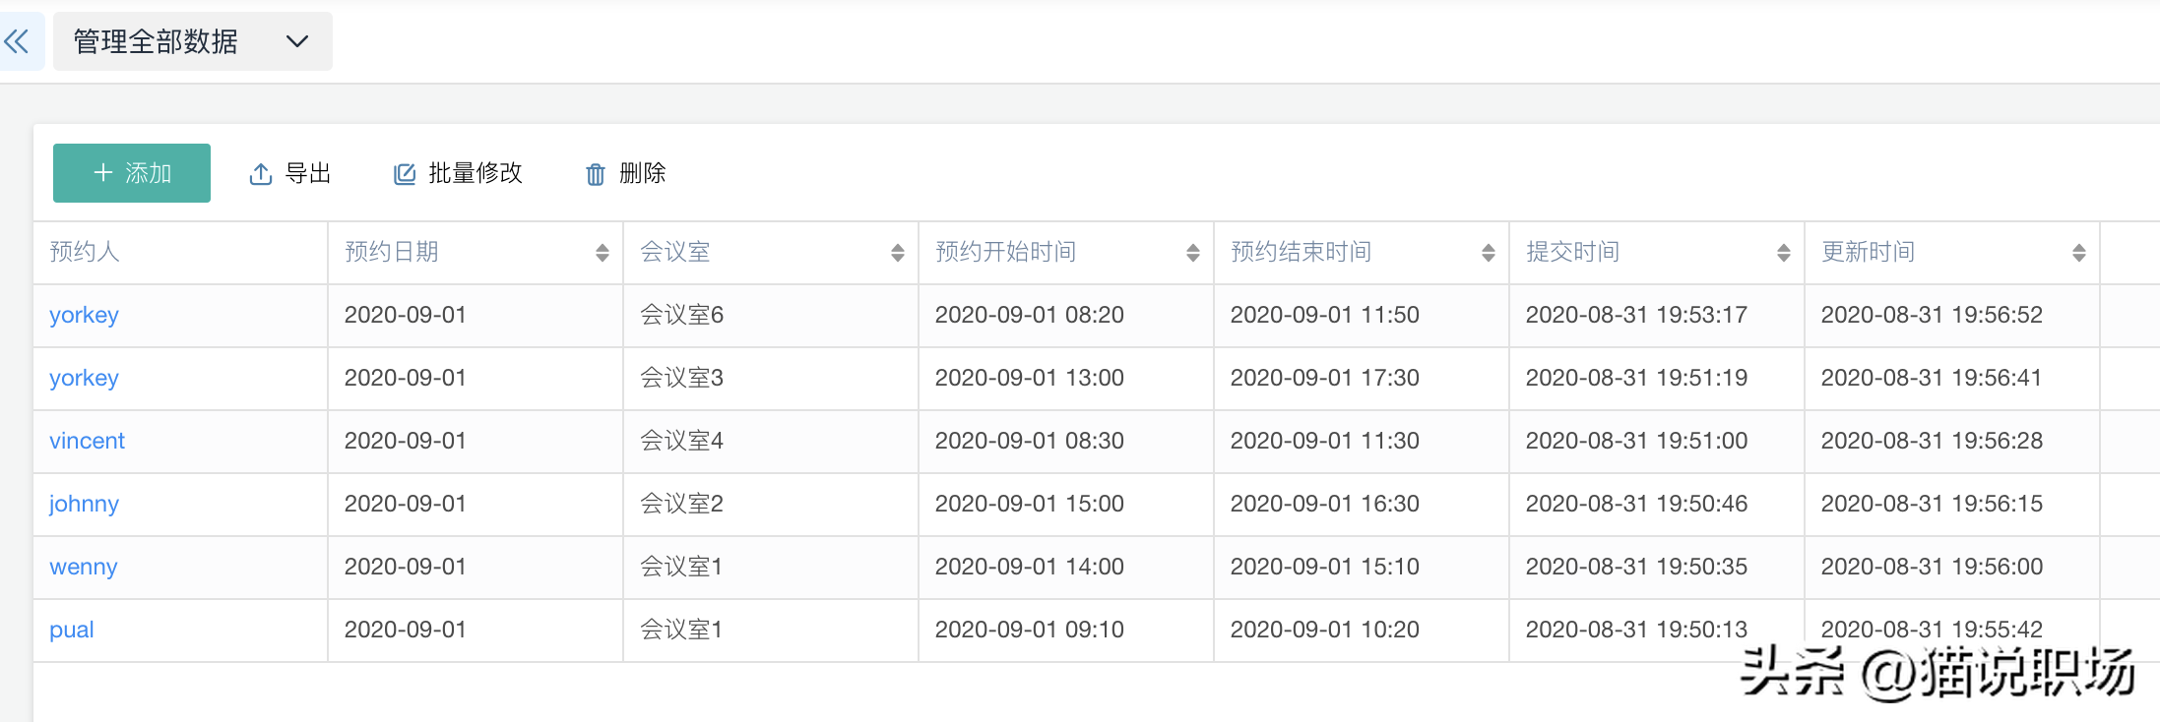Collapse sidebar with double-chevron icon
Image resolution: width=2160 pixels, height=722 pixels.
(17, 41)
